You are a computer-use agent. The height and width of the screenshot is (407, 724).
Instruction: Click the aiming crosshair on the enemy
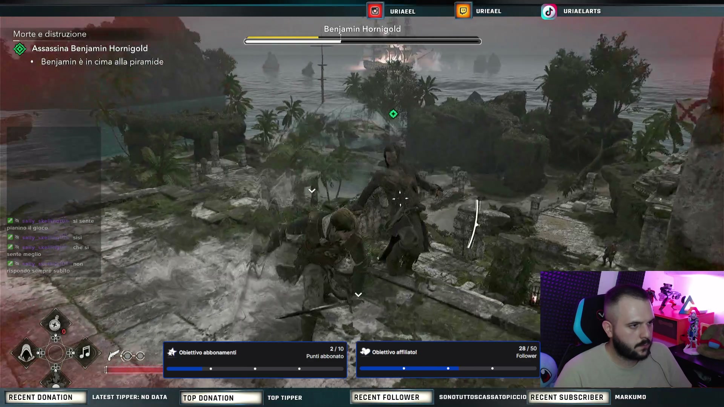point(400,198)
